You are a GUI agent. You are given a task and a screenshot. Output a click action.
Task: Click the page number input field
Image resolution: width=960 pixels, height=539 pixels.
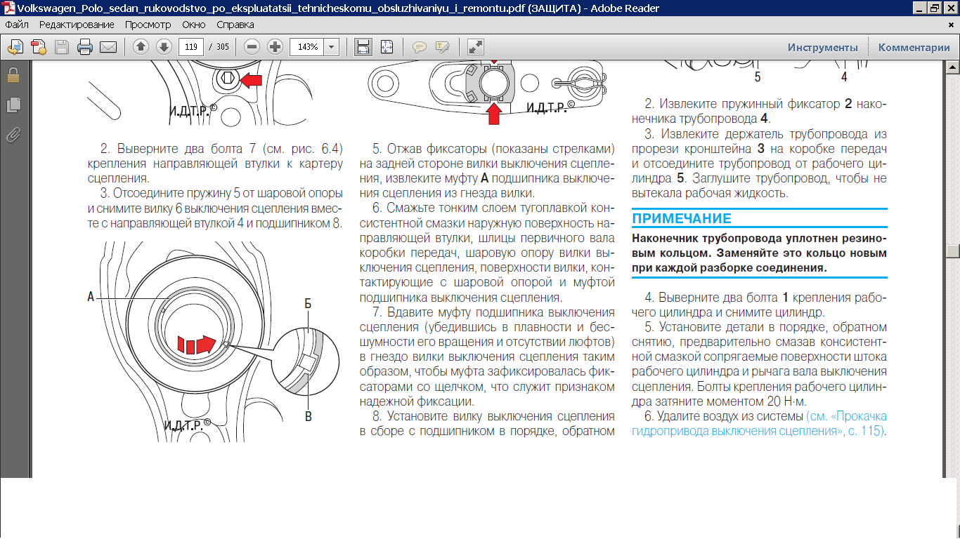point(191,47)
